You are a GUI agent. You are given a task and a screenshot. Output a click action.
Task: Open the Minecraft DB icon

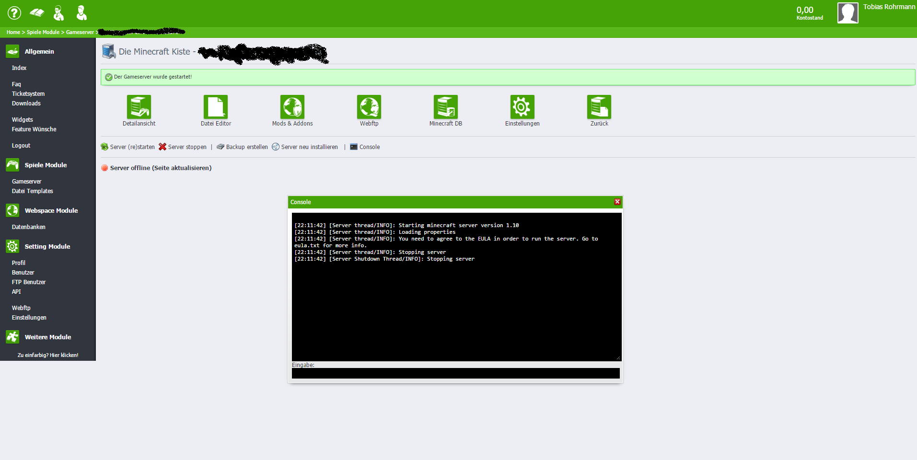446,107
